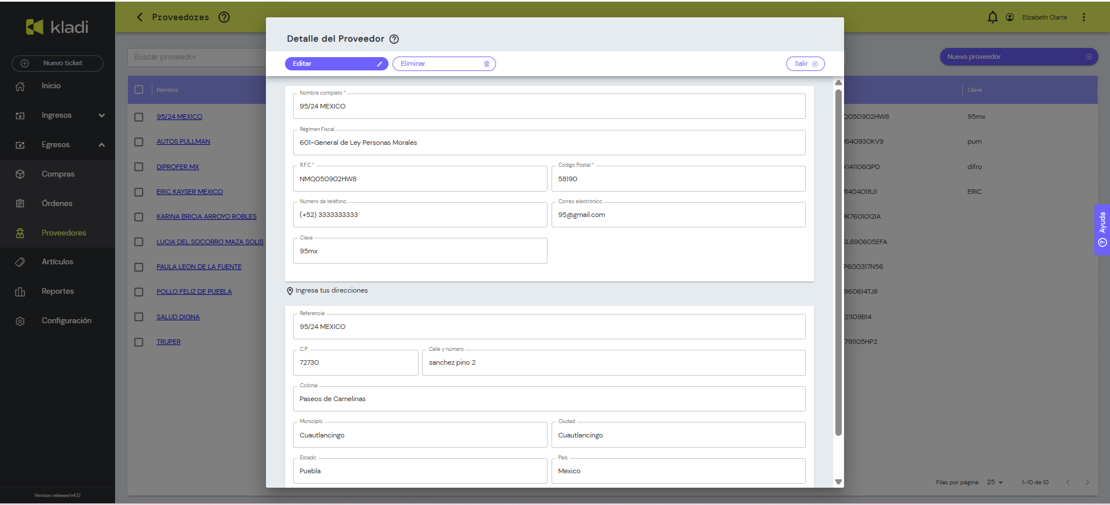Toggle the select-all checkbox in table header
The width and height of the screenshot is (1110, 505).
click(x=139, y=89)
